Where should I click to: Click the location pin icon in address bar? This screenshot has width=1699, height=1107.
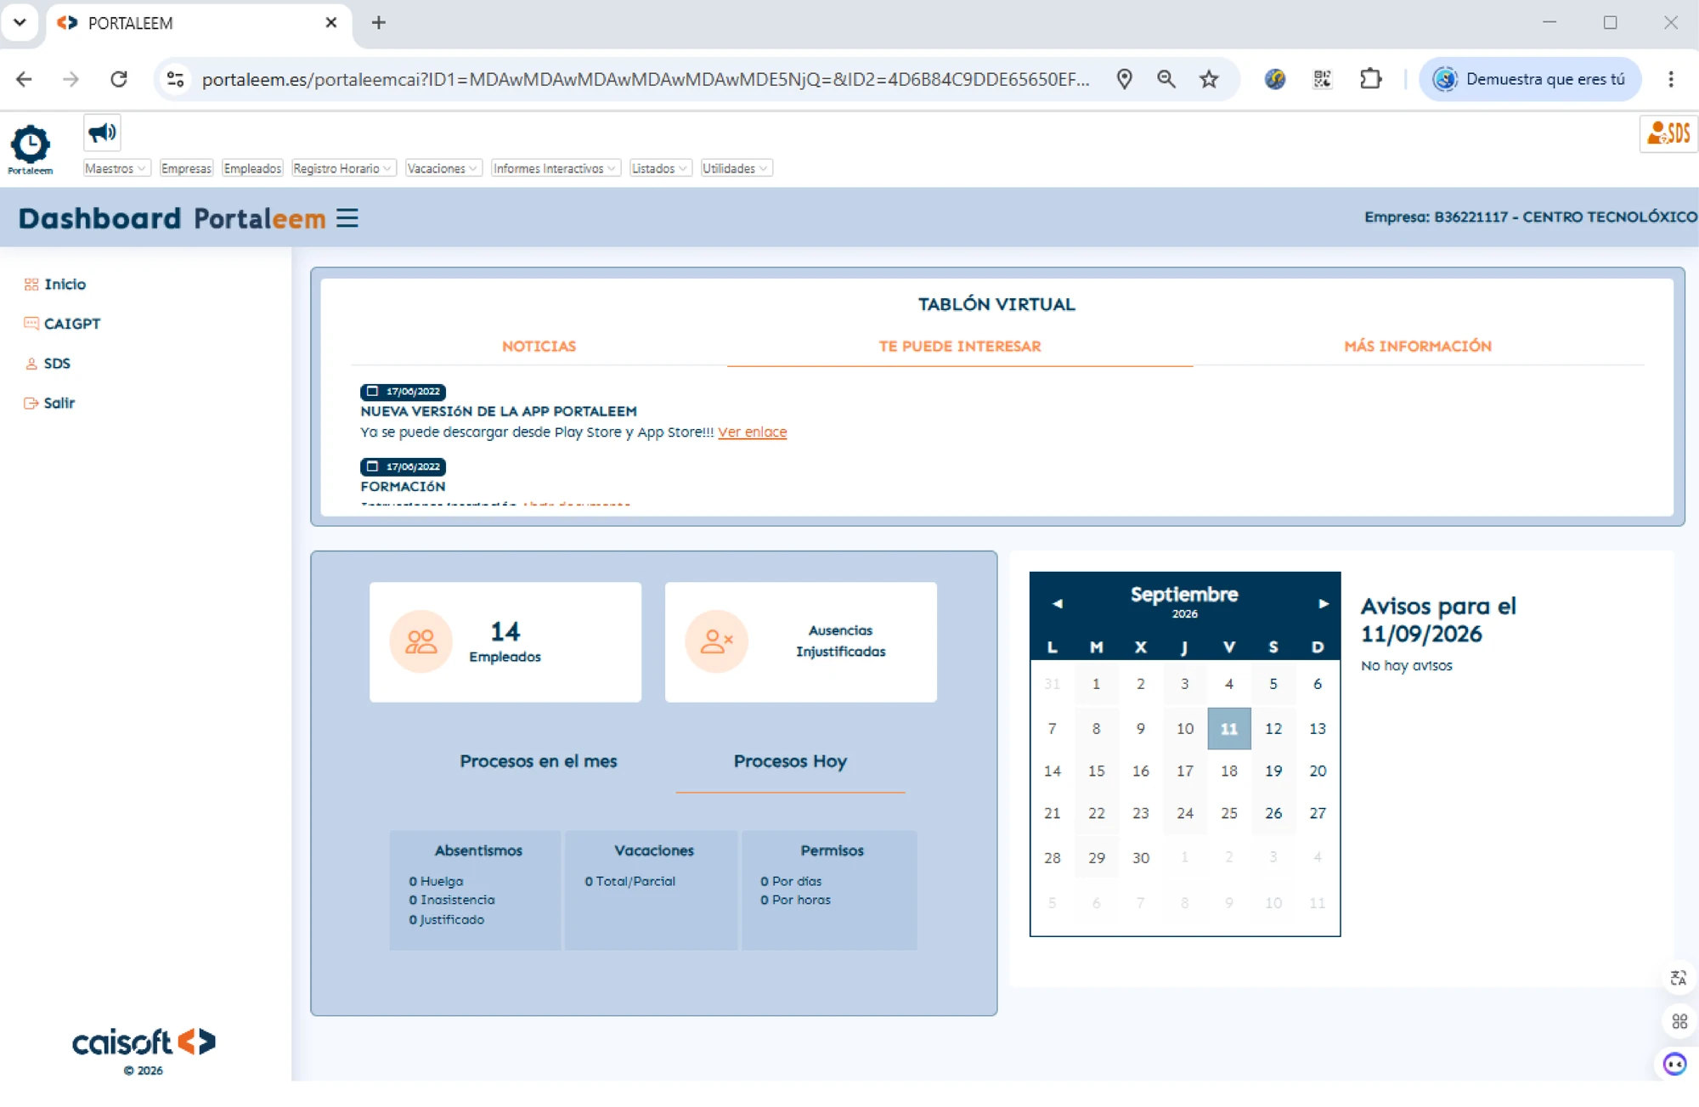[1125, 79]
